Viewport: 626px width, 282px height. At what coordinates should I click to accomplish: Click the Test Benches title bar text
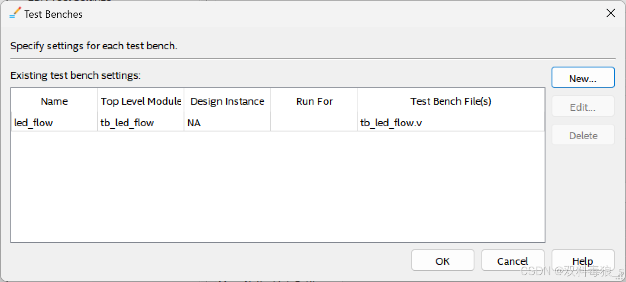tap(53, 14)
